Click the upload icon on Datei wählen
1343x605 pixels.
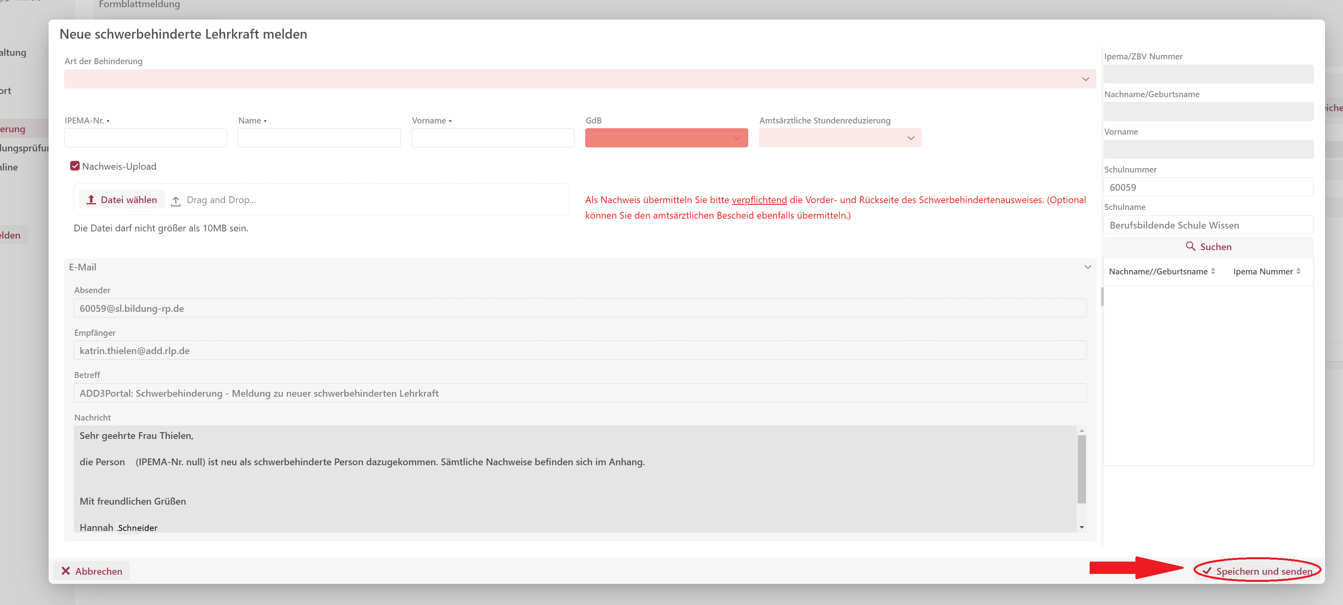pos(91,200)
